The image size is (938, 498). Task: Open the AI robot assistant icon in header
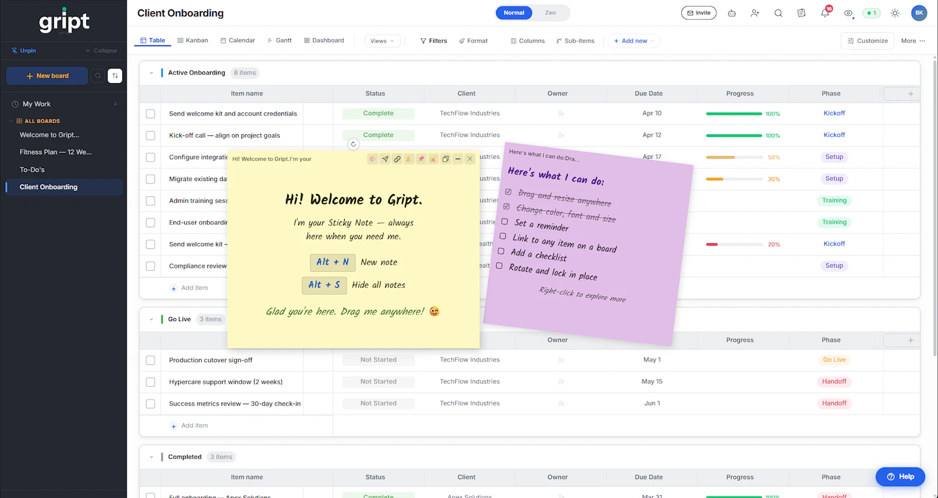732,13
